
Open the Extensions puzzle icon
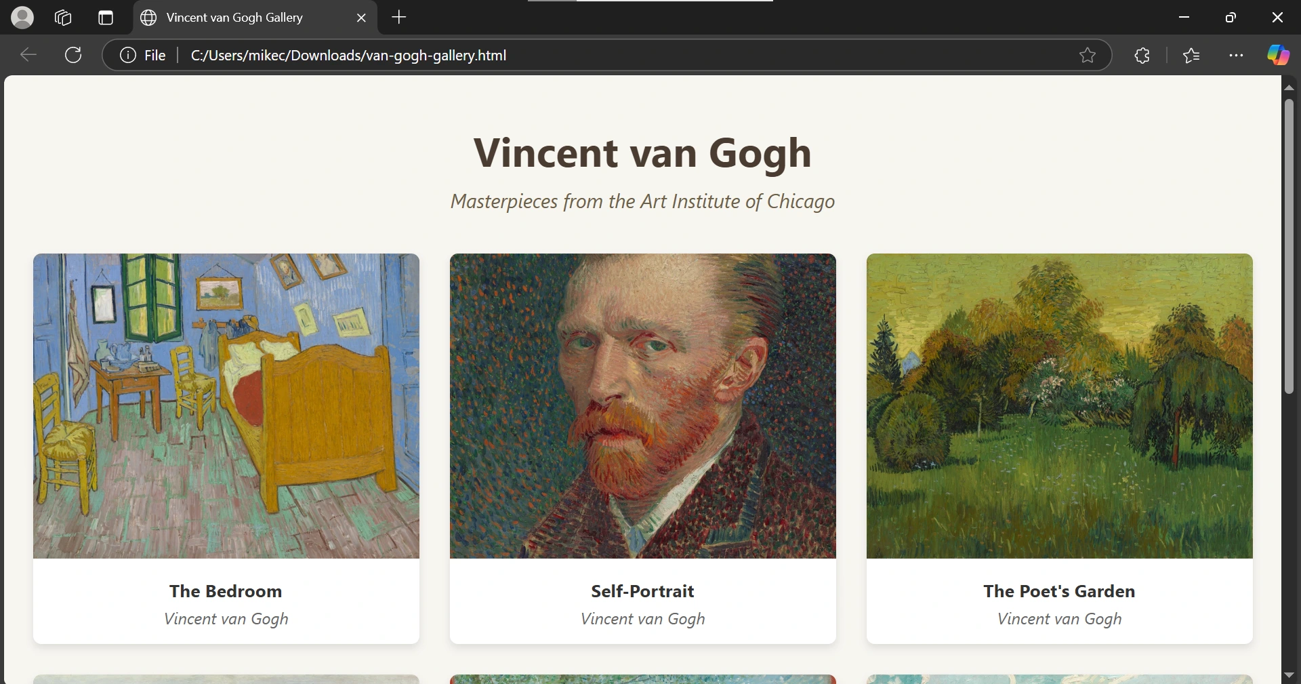coord(1142,55)
